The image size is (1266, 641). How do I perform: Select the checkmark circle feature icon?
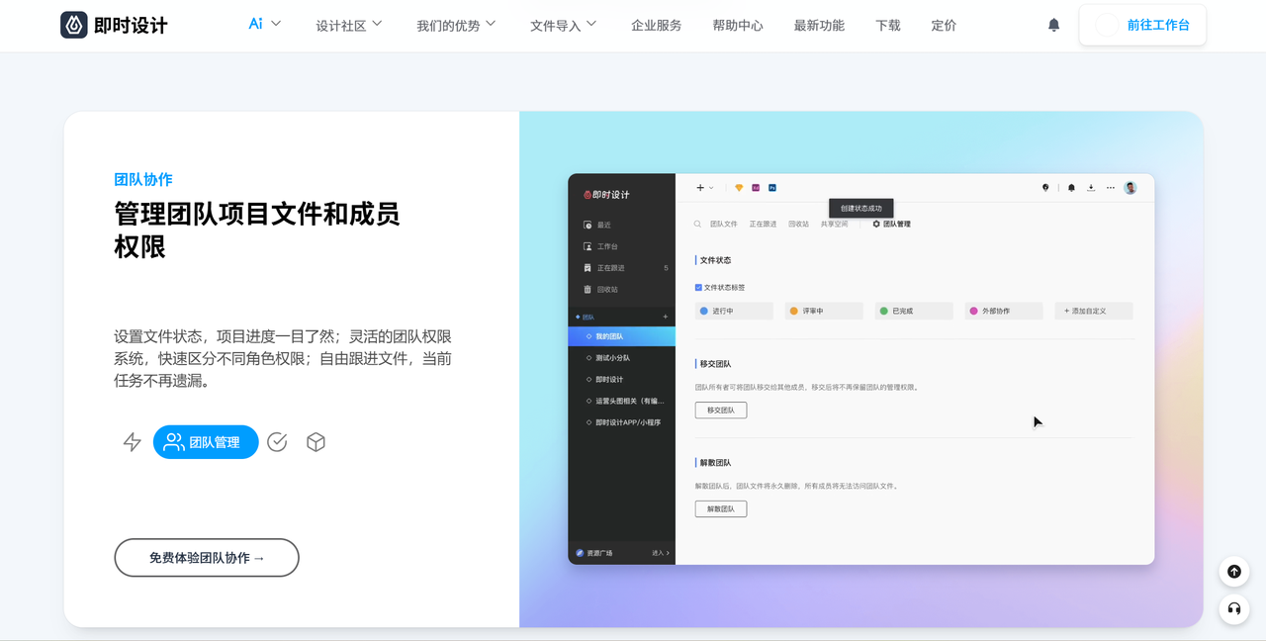[x=277, y=442]
